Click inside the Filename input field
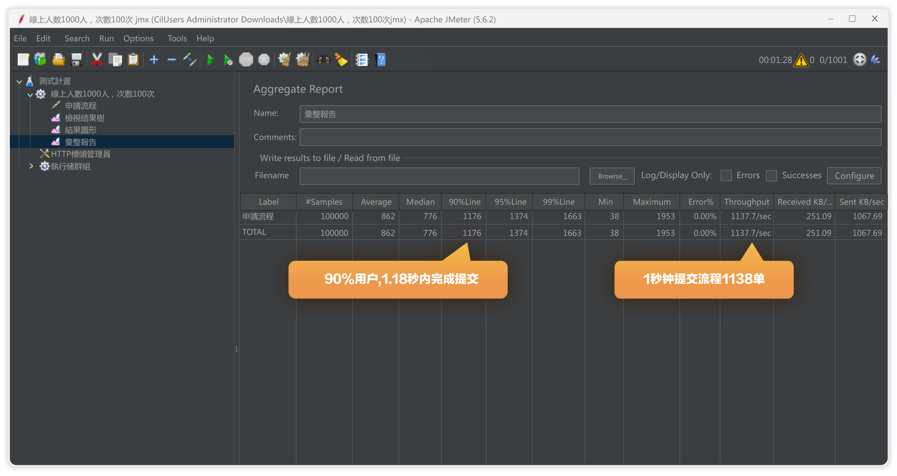897x476 pixels. 440,176
